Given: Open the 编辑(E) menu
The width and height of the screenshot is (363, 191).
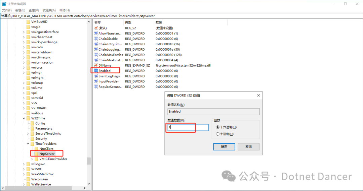Looking at the screenshot, I should 20,10.
